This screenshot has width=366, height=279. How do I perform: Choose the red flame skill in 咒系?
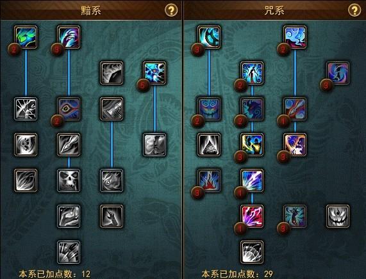tap(209, 180)
